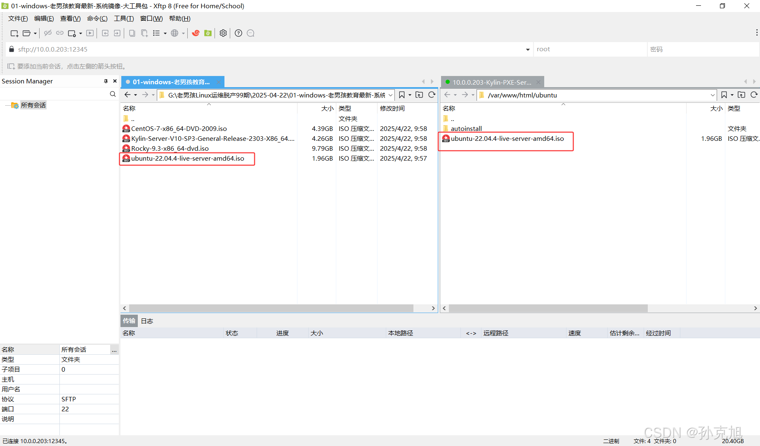Refresh the remote pane file list
The width and height of the screenshot is (760, 446).
pos(754,95)
